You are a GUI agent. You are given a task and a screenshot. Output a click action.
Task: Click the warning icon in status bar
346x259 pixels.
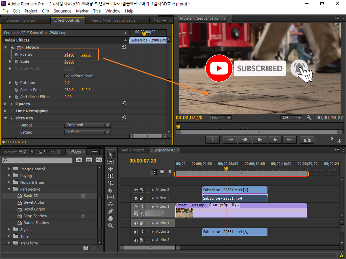tap(341, 256)
